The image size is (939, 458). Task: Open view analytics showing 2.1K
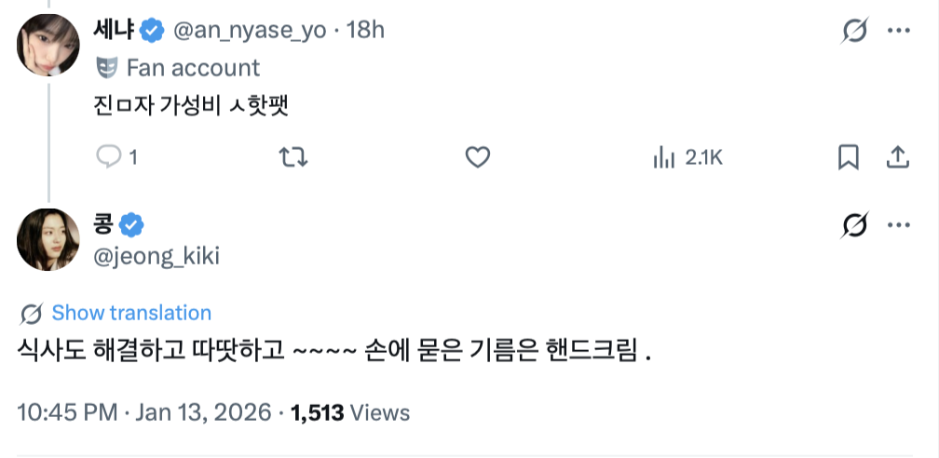pos(687,157)
